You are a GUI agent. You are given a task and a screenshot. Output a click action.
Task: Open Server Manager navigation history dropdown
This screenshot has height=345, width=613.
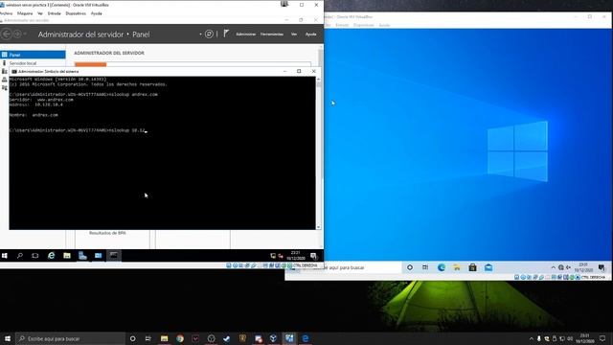25,34
